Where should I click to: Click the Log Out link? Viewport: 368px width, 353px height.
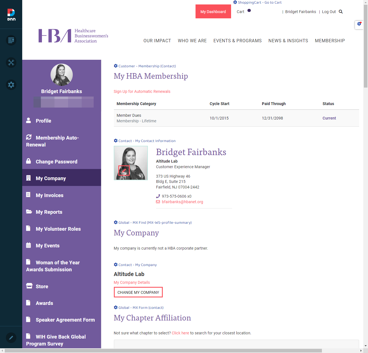point(329,12)
